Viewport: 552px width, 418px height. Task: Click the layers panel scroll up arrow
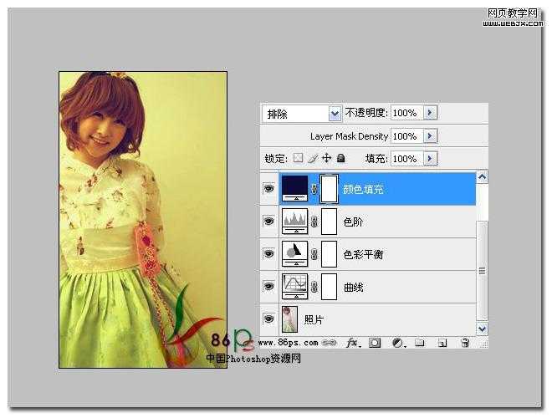point(482,177)
